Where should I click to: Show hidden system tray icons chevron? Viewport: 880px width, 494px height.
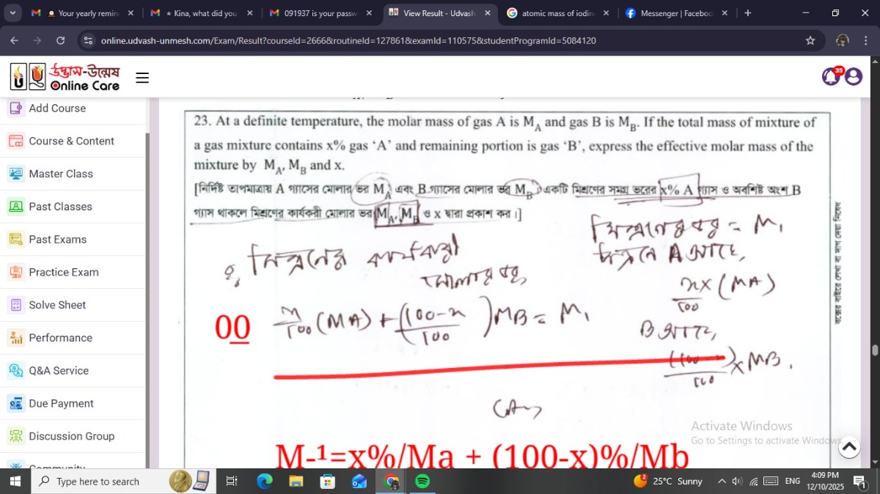click(722, 482)
